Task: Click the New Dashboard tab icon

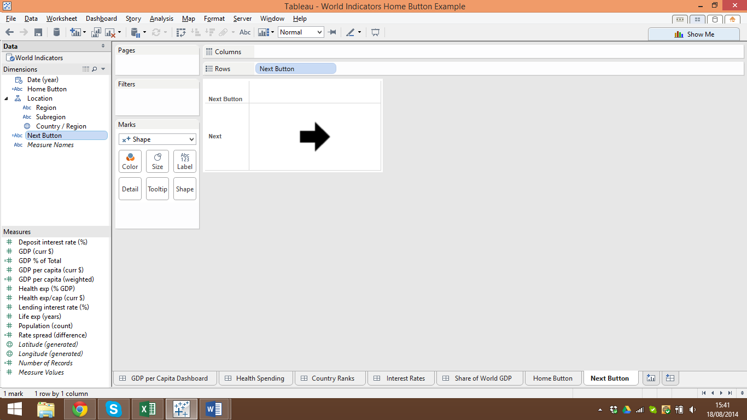Action: pyautogui.click(x=670, y=378)
